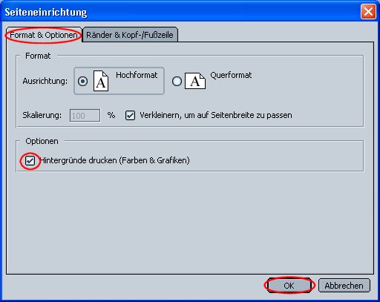Click the Hochformat text label
The image size is (380, 302).
pyautogui.click(x=137, y=75)
